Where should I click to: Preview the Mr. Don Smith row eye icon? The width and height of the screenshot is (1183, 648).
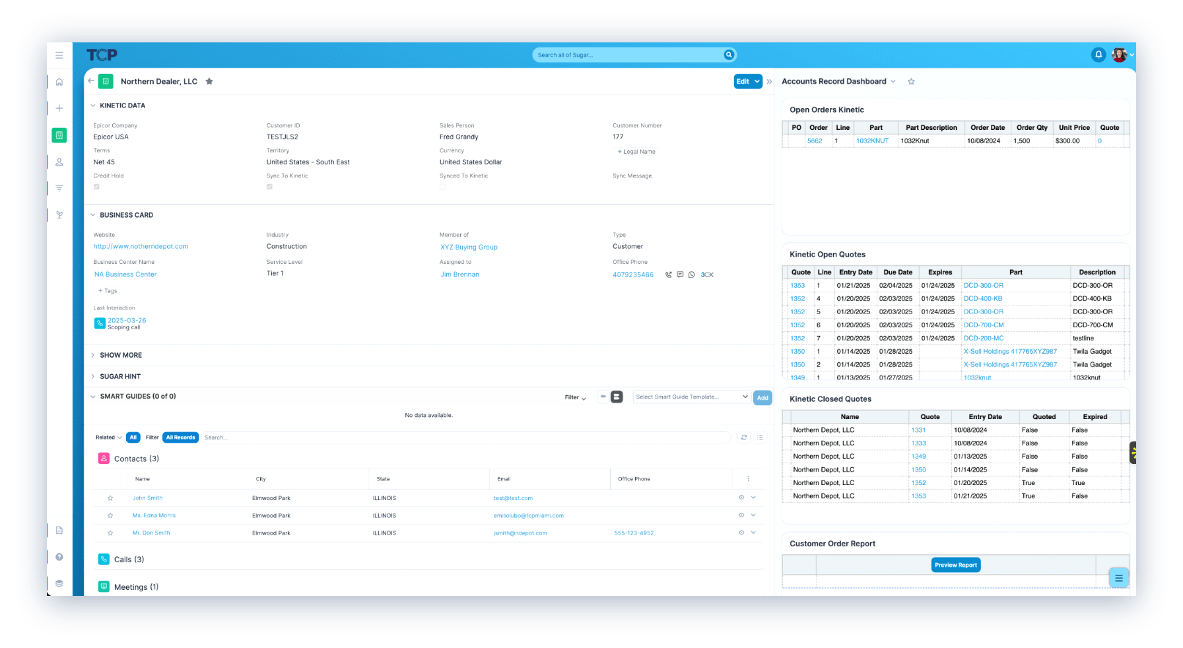pos(741,533)
